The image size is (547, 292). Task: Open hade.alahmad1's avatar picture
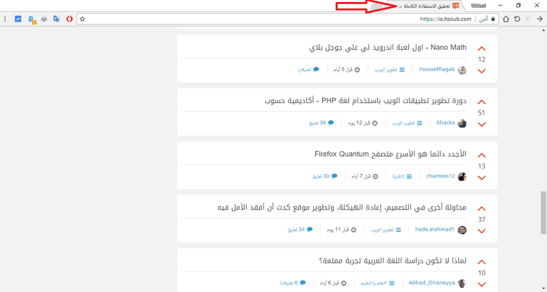(x=462, y=230)
